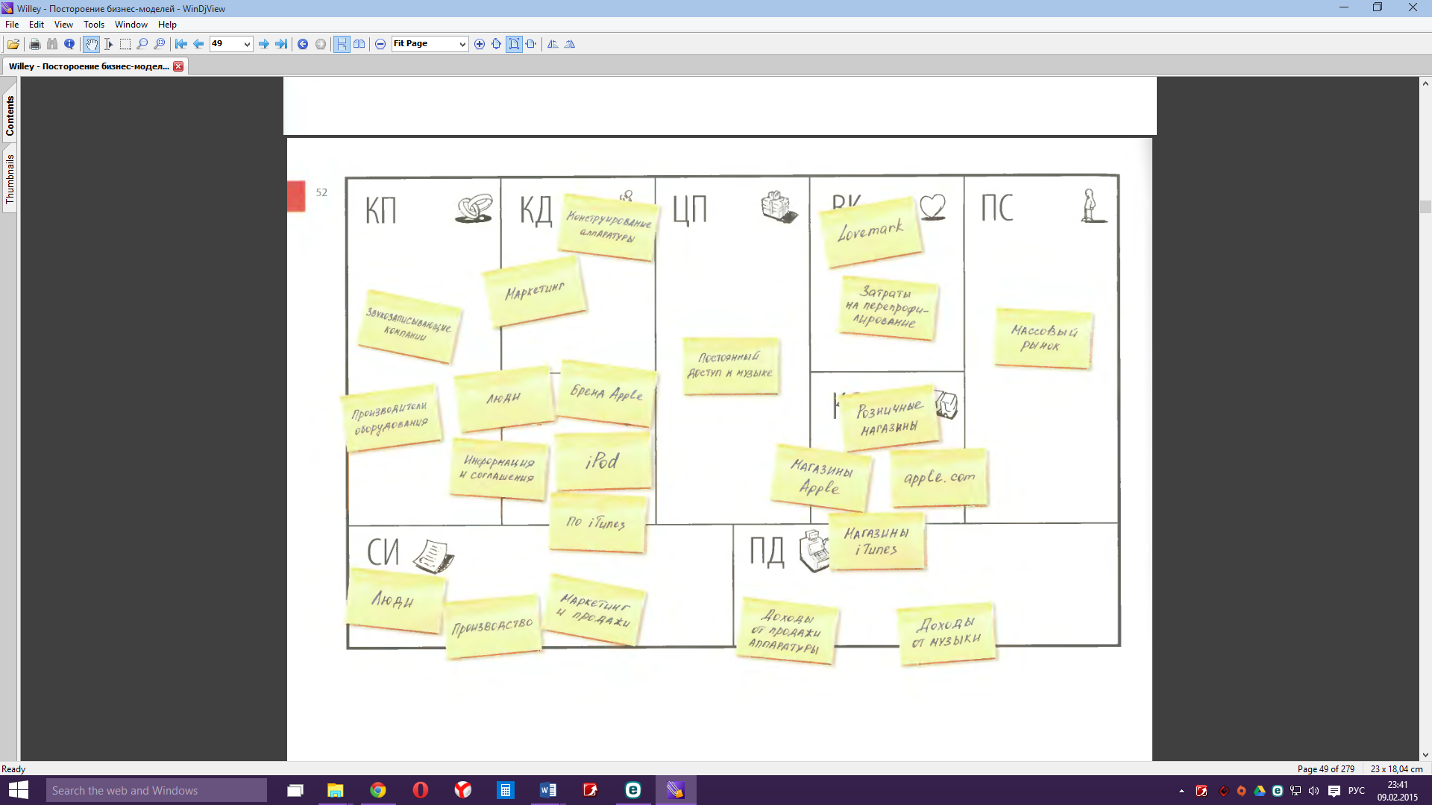Set zoom to actual size icon
This screenshot has width=1432, height=805.
click(497, 44)
